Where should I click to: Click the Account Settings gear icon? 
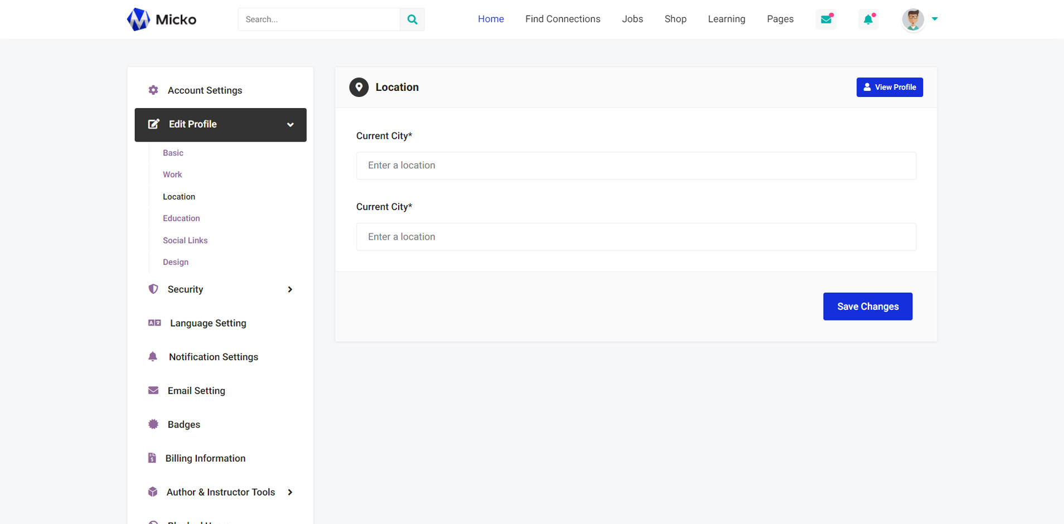pyautogui.click(x=153, y=90)
